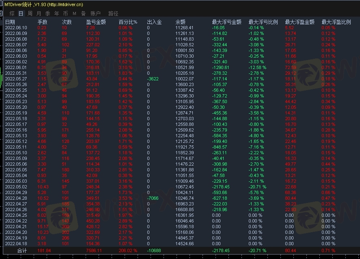Click the M tab

point(74,13)
